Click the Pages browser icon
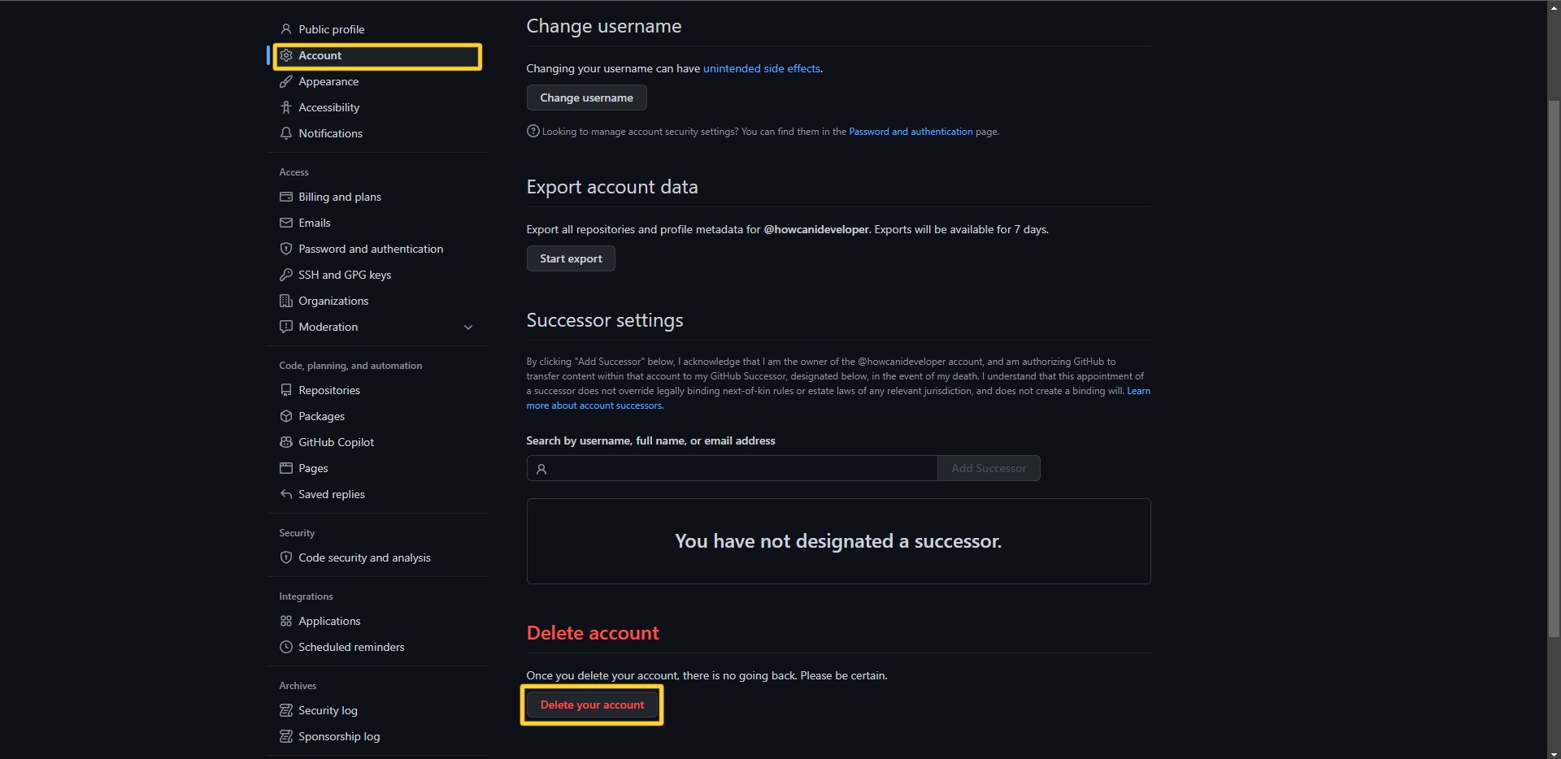1561x759 pixels. coord(286,468)
